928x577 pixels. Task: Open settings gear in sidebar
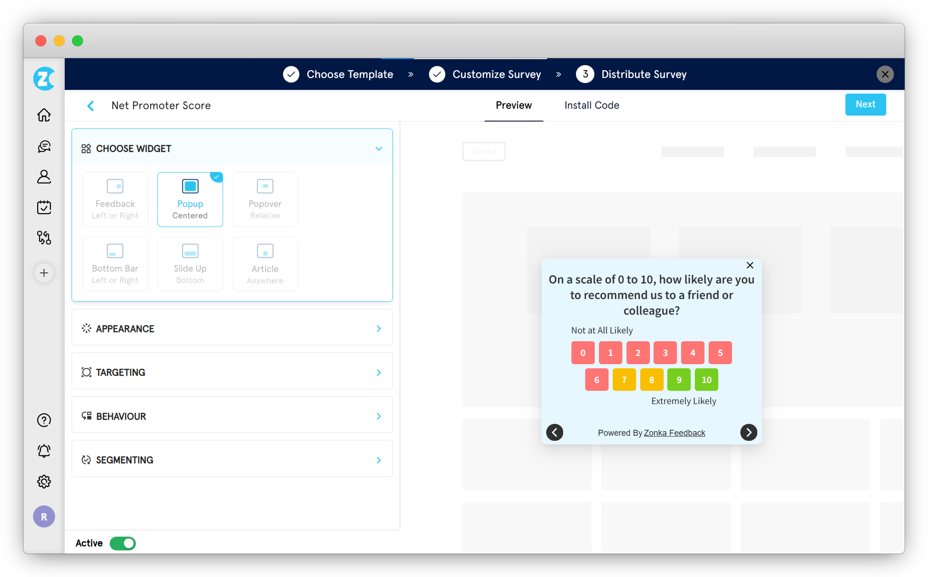point(44,482)
